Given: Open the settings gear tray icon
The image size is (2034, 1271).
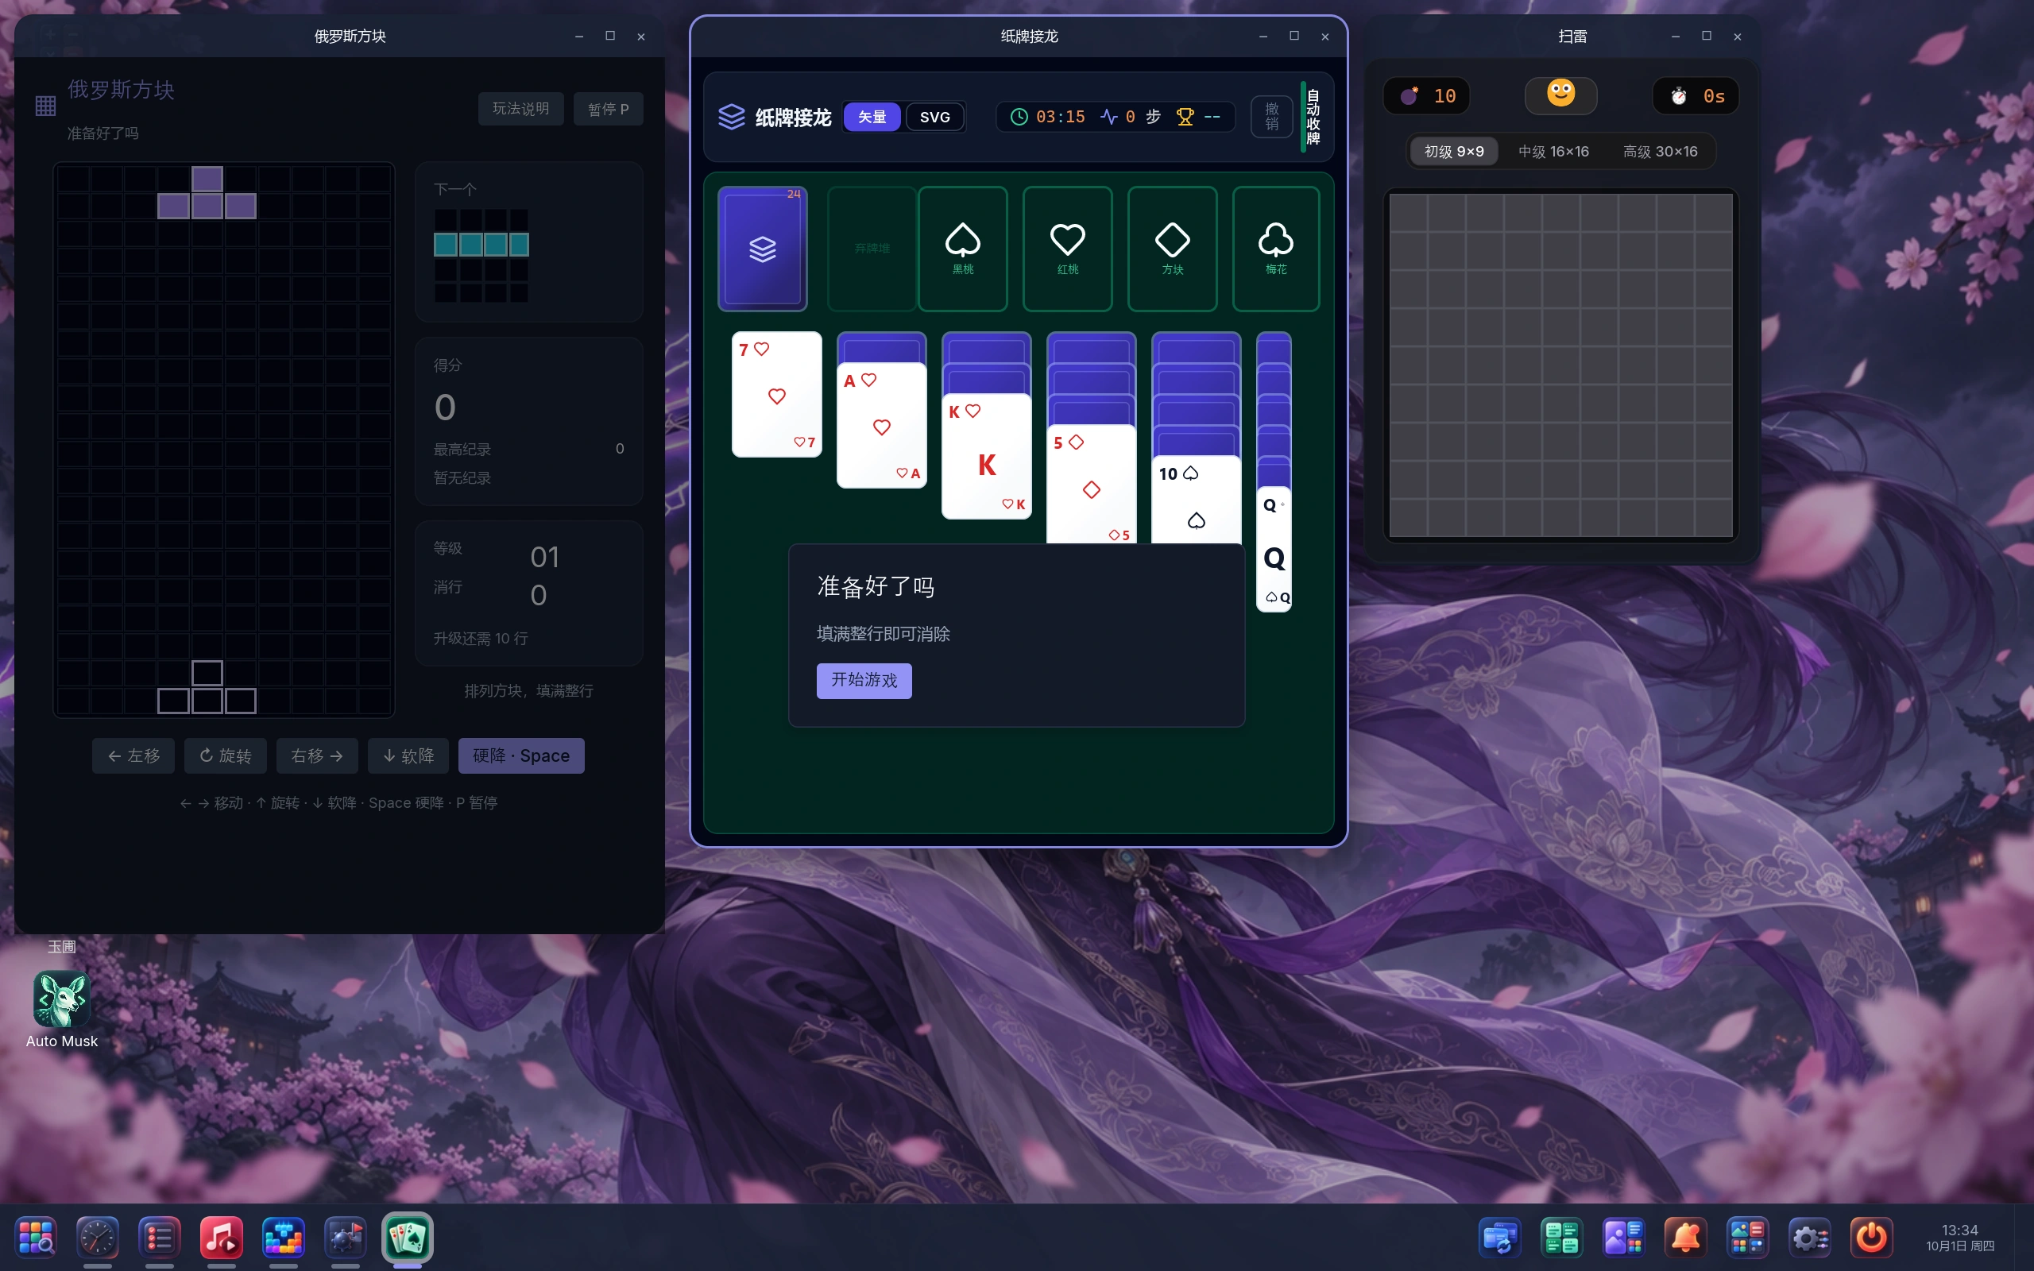Looking at the screenshot, I should 1810,1238.
